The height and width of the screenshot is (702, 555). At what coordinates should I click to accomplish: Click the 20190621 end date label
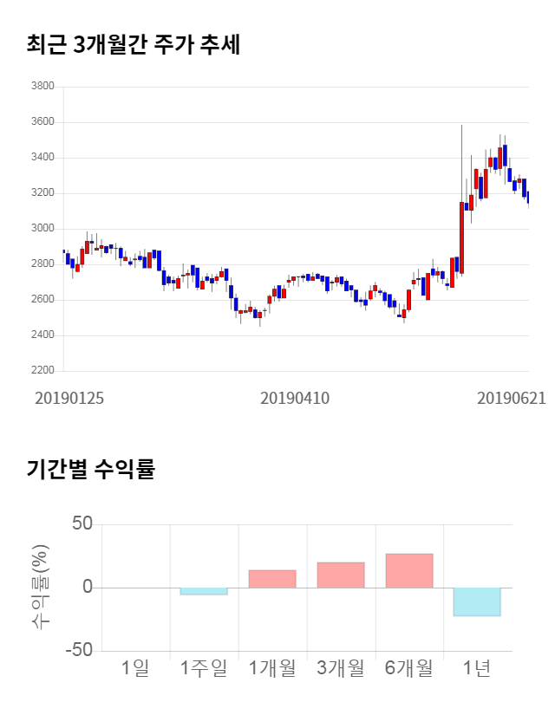tap(512, 399)
